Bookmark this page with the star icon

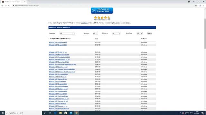point(196,6)
